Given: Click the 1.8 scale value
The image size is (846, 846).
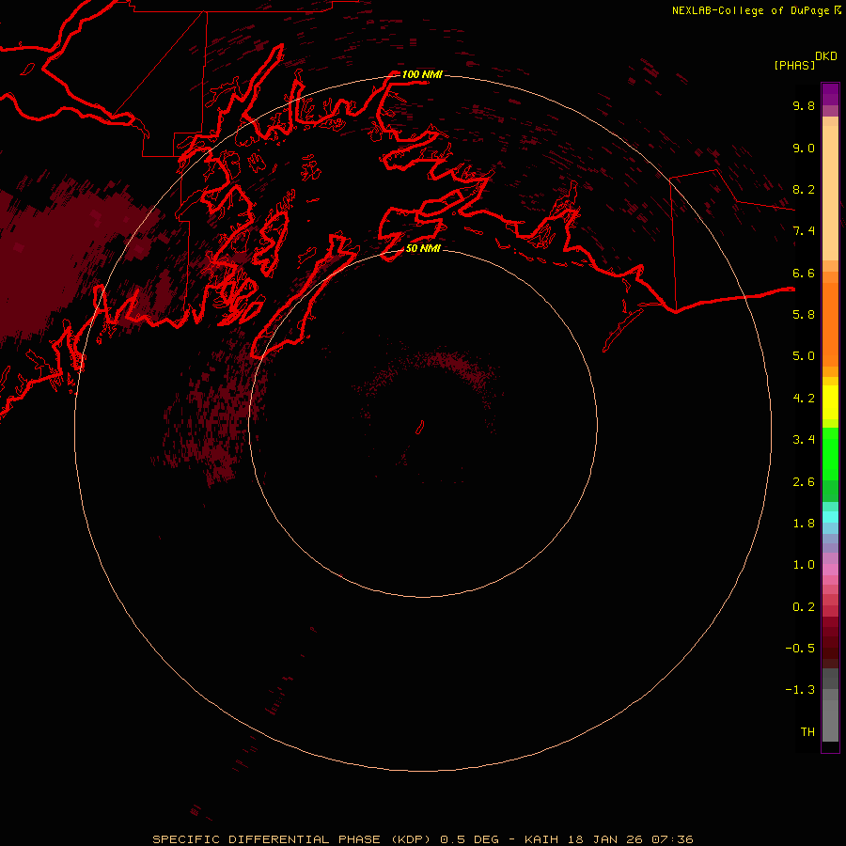Looking at the screenshot, I should click(804, 524).
